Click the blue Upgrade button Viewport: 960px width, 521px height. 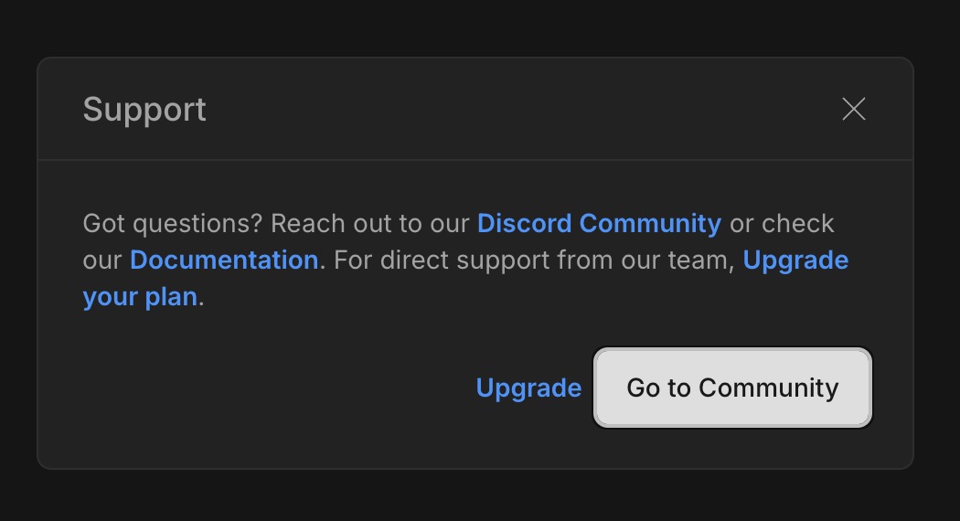point(528,388)
